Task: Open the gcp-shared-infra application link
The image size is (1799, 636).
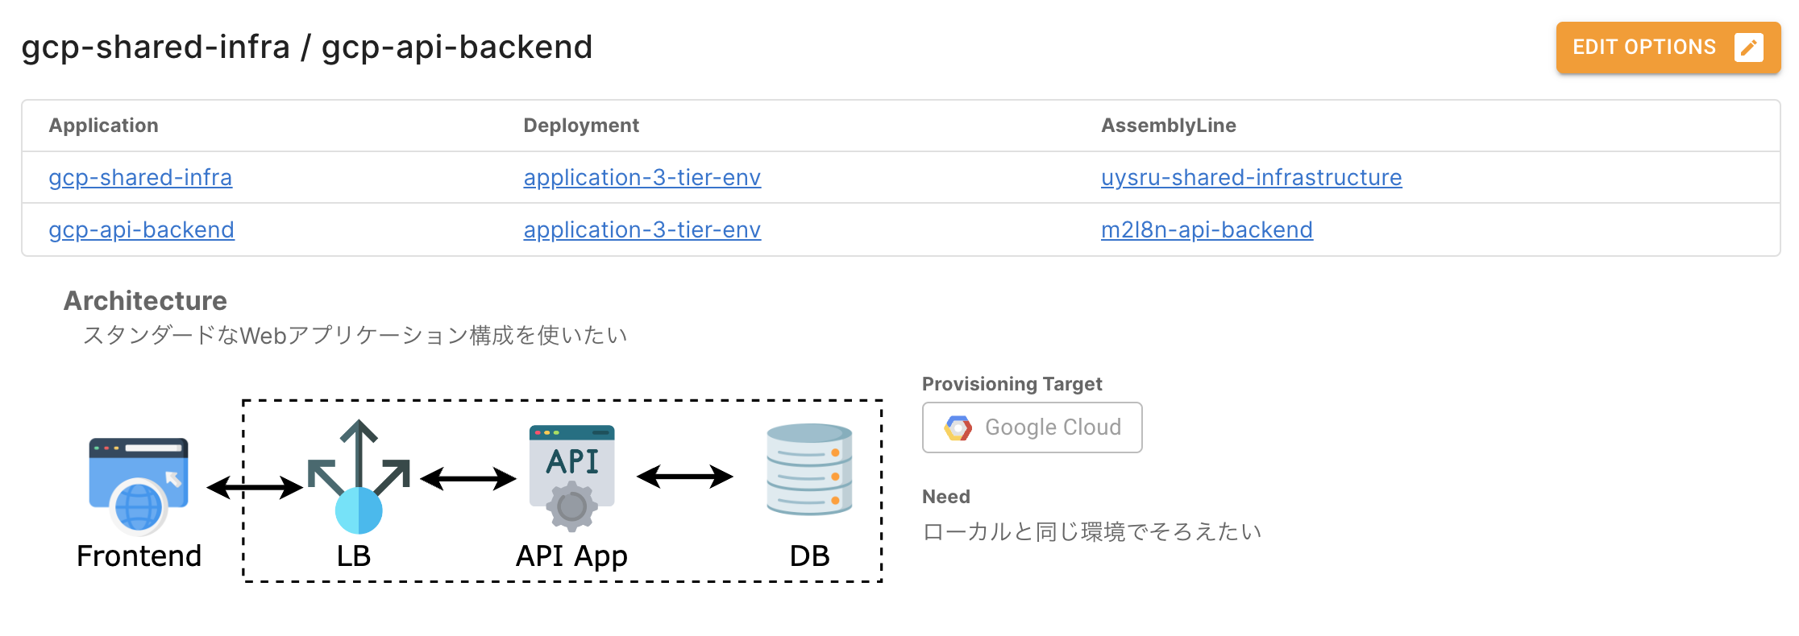Action: (140, 177)
